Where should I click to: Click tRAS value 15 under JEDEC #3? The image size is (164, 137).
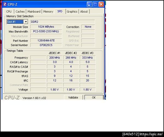click(87, 76)
